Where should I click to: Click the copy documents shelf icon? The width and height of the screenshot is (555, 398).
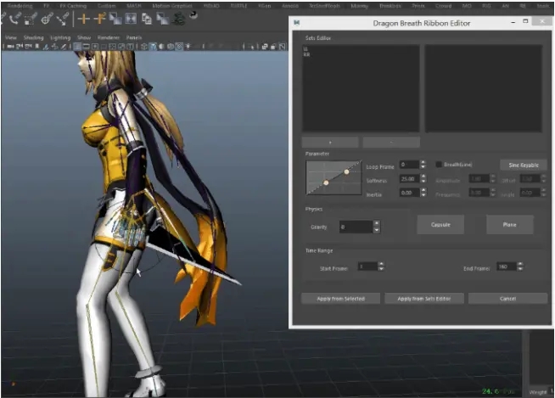click(146, 19)
